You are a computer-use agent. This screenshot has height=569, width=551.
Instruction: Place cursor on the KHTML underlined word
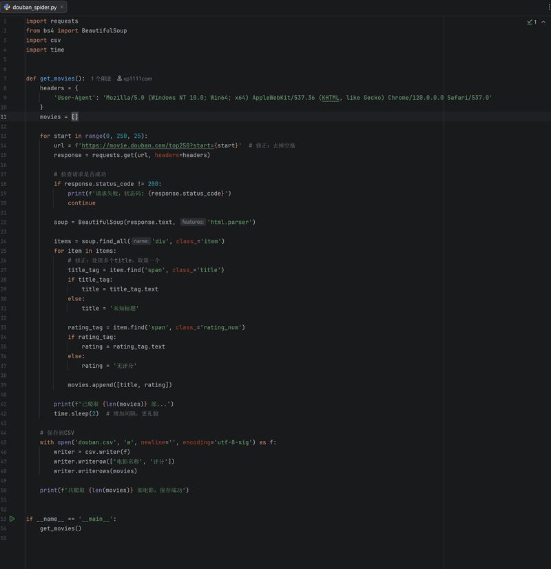(331, 98)
